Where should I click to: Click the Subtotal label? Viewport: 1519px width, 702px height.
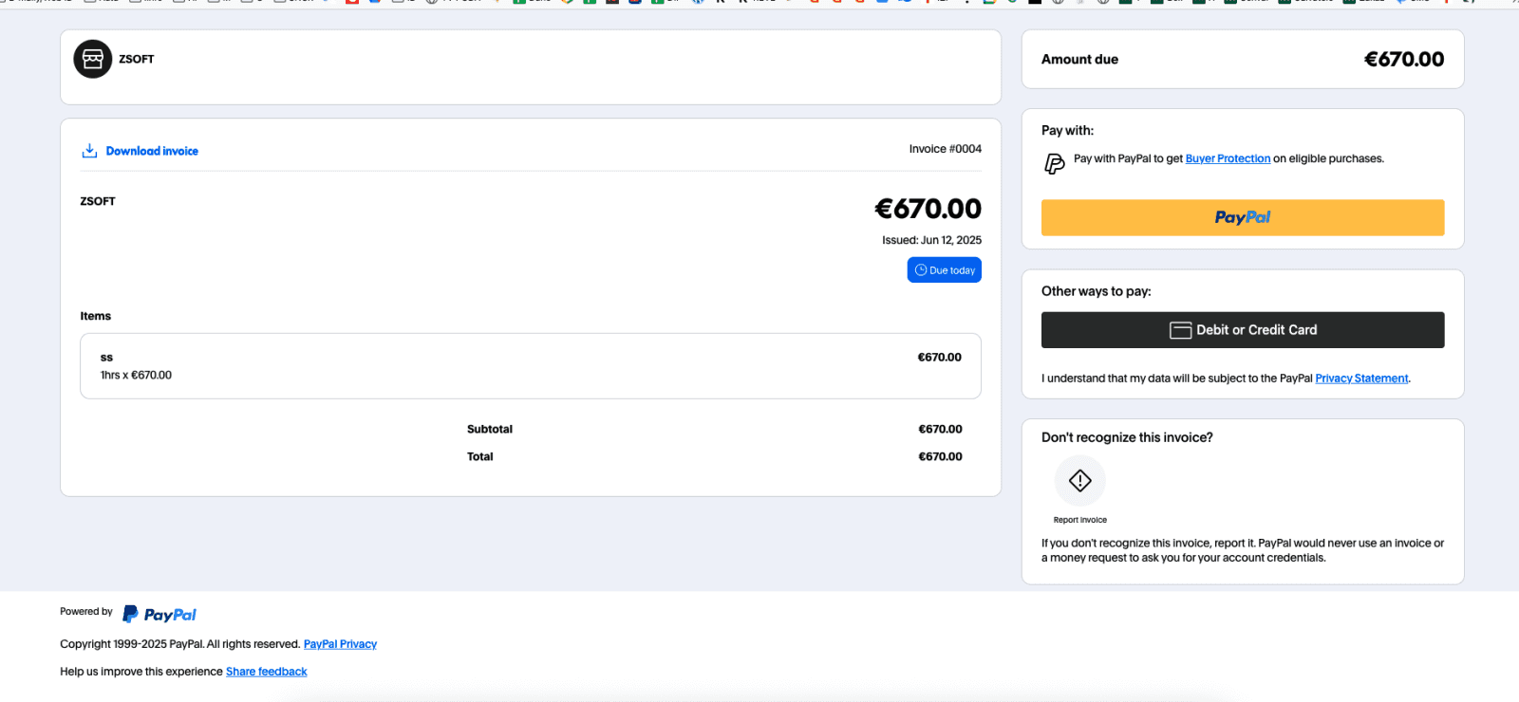(x=490, y=429)
